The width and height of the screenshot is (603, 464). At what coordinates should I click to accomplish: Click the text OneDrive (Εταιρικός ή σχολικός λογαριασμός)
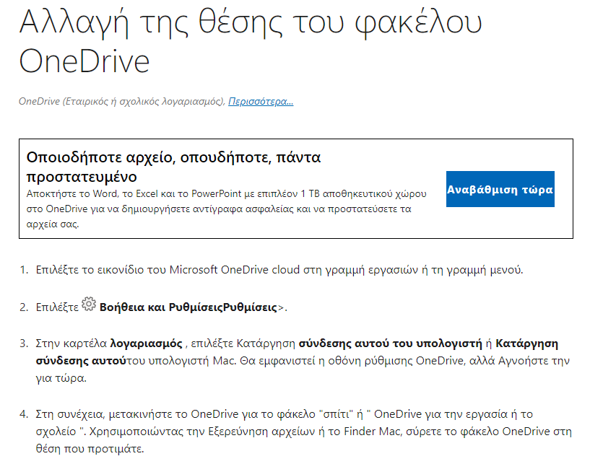(121, 102)
